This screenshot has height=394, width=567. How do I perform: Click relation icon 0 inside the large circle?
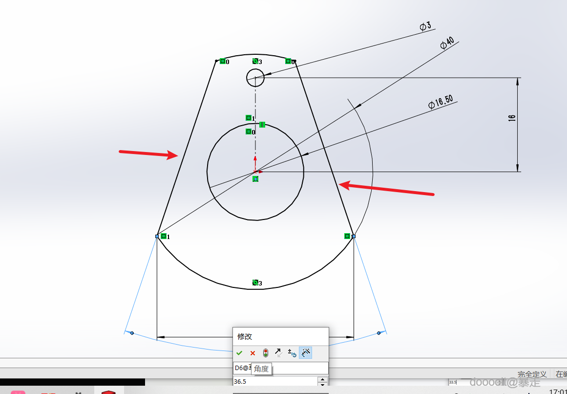tap(249, 131)
